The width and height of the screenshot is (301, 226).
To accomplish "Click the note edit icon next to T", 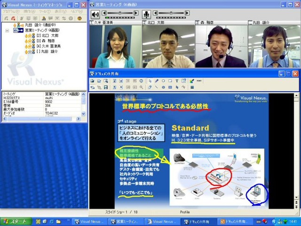I will 184,81.
